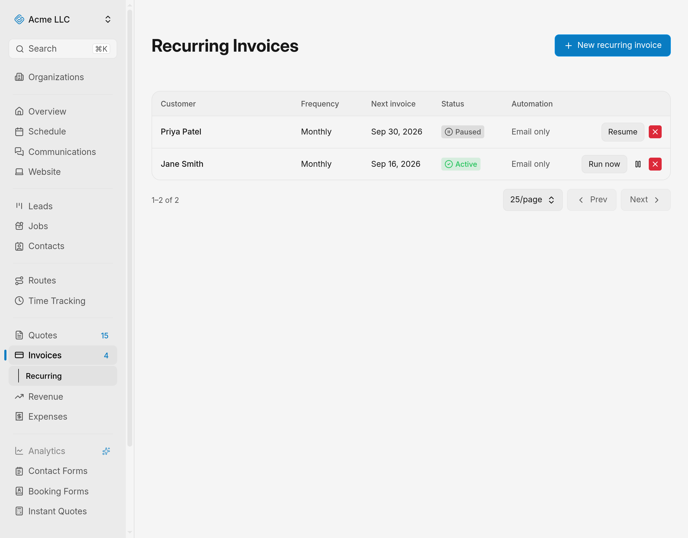Click the Leads kanban icon
The width and height of the screenshot is (688, 538).
coord(19,206)
